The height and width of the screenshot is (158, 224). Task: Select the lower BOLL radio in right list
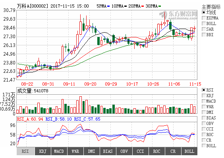[x=204, y=146]
